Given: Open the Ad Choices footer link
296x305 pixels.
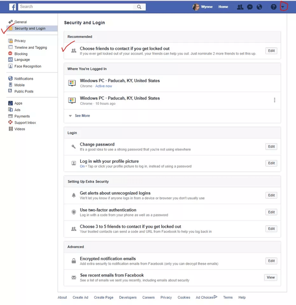Looking at the screenshot, I should pyautogui.click(x=207, y=297).
